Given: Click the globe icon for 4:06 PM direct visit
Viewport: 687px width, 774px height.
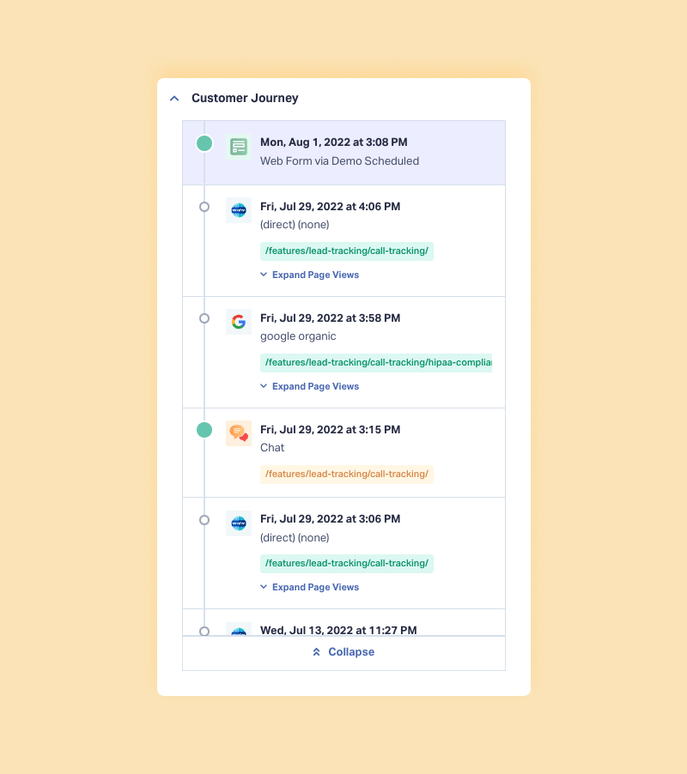Looking at the screenshot, I should point(239,210).
